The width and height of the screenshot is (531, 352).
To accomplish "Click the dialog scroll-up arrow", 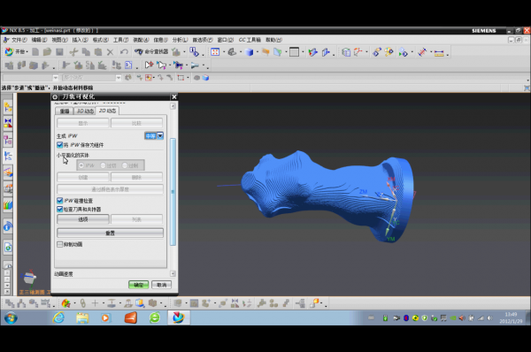I will point(173,106).
